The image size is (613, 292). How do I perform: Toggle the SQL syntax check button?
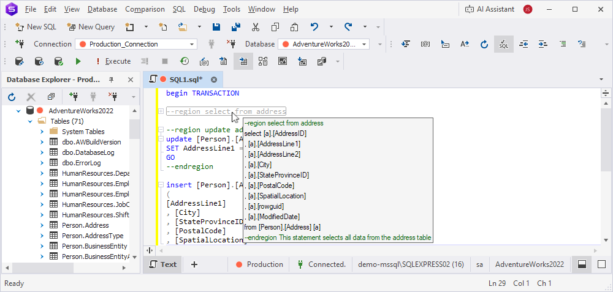(504, 44)
